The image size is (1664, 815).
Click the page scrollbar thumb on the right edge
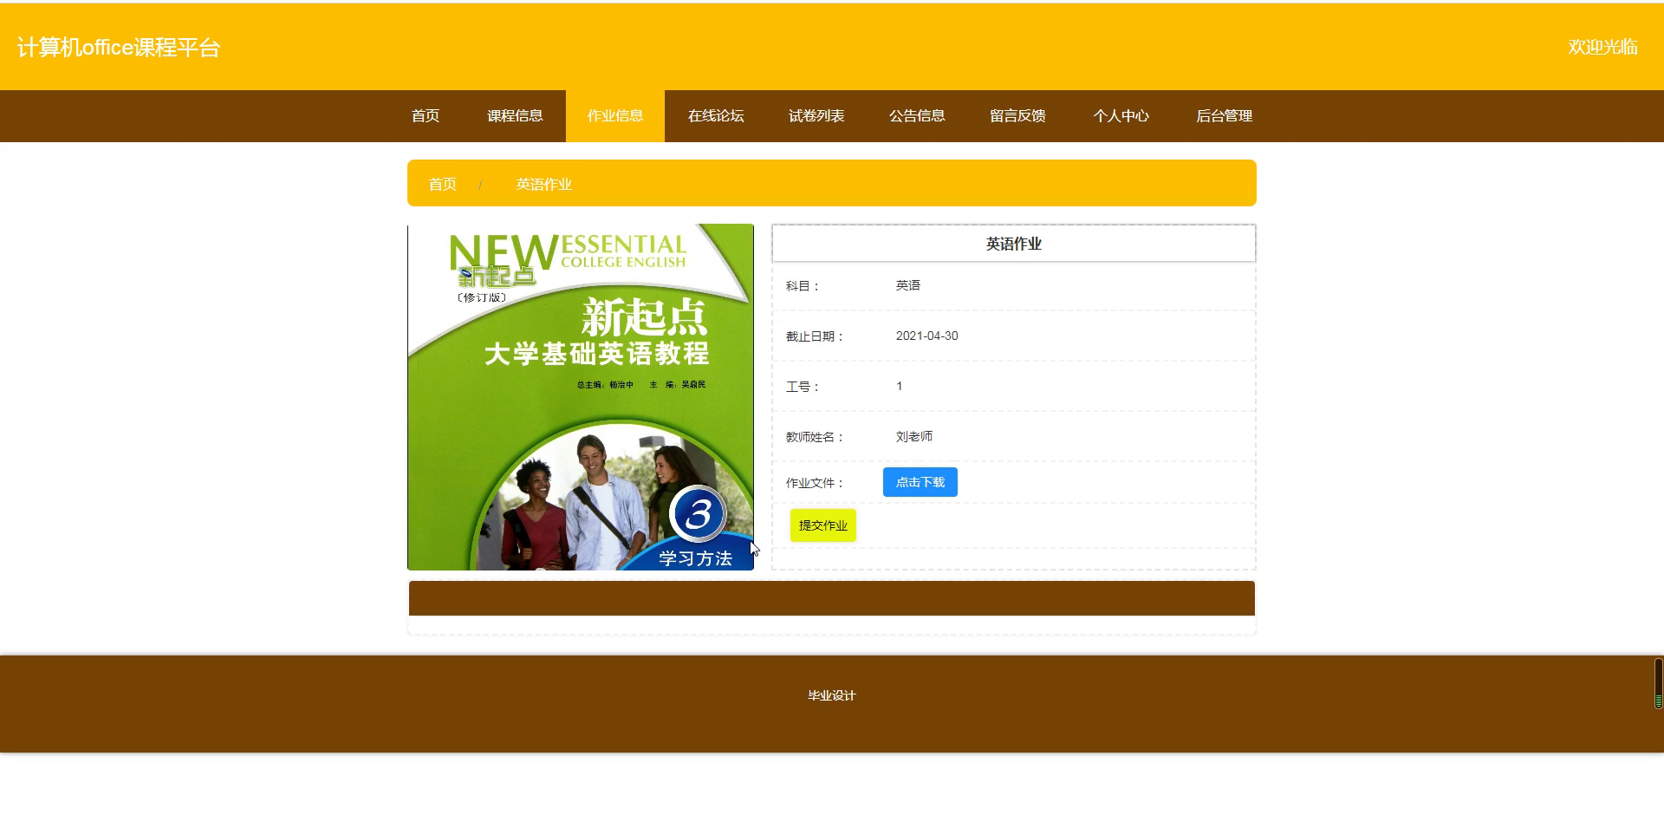point(1659,684)
